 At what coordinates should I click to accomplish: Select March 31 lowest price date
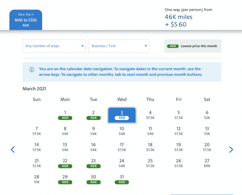[122, 179]
